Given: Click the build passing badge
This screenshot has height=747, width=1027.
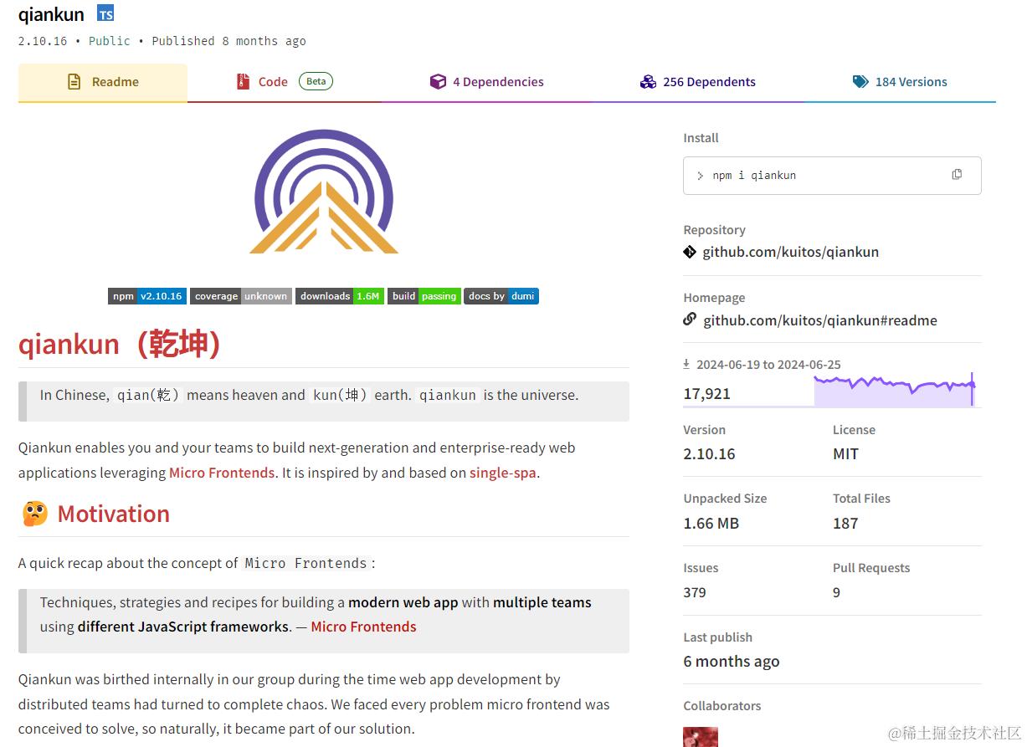Looking at the screenshot, I should point(424,296).
